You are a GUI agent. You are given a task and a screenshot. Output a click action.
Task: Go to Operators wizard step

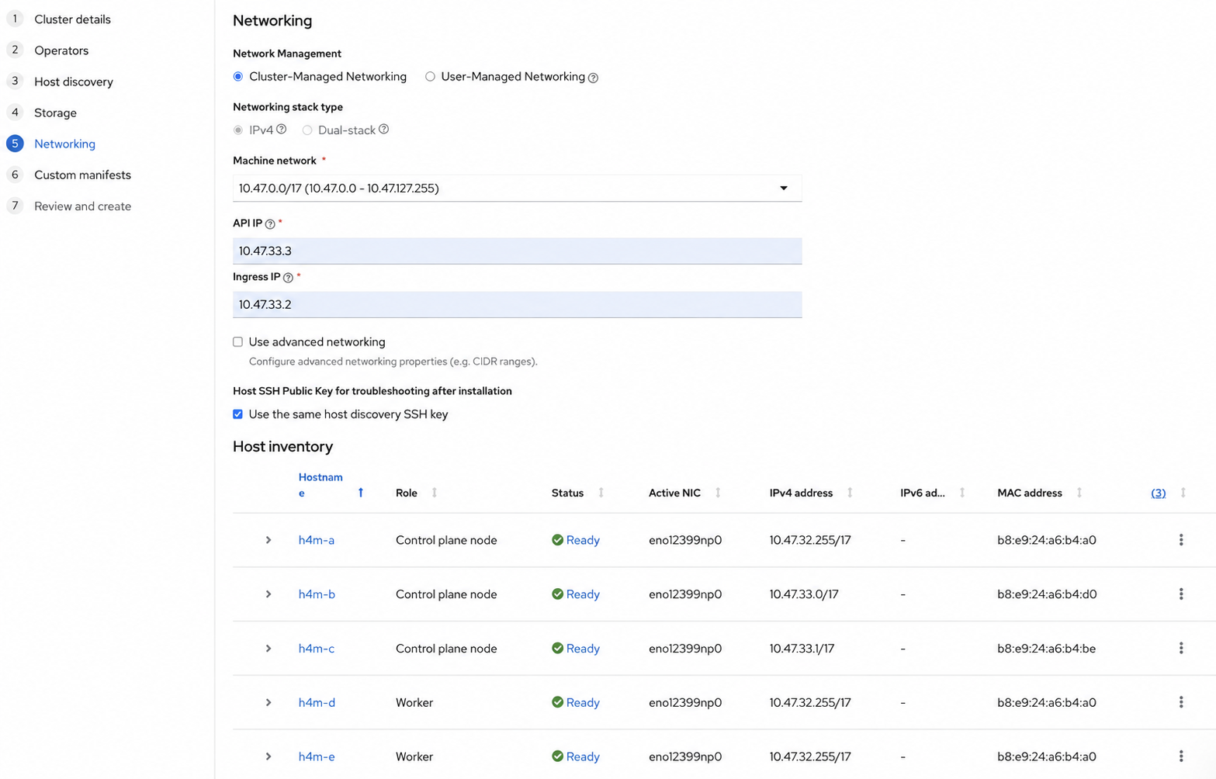(x=61, y=50)
